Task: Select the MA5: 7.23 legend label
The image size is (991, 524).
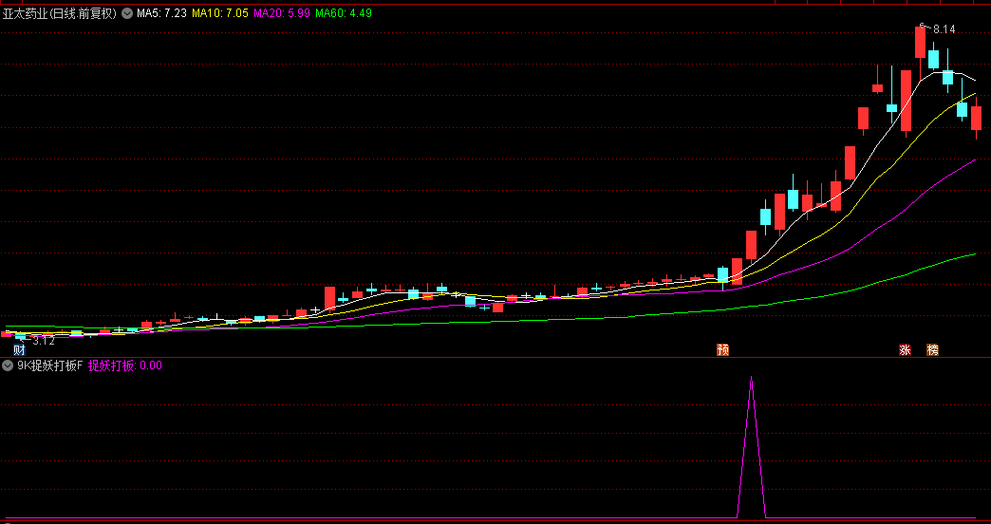Action: coord(161,13)
